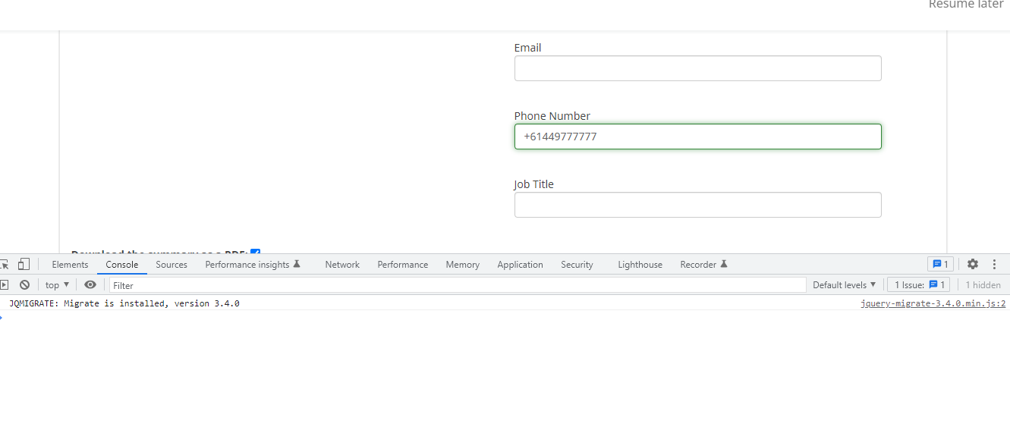Open DevTools settings gear
This screenshot has width=1010, height=427.
[972, 264]
